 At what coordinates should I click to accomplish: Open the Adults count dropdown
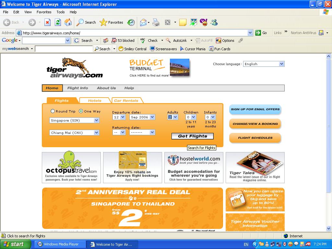coord(173,117)
